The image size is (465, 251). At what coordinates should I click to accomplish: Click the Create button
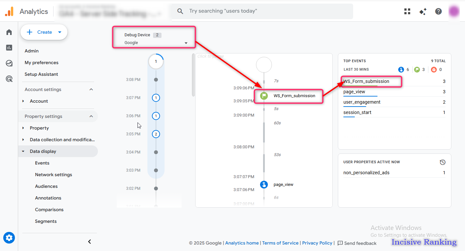44,32
